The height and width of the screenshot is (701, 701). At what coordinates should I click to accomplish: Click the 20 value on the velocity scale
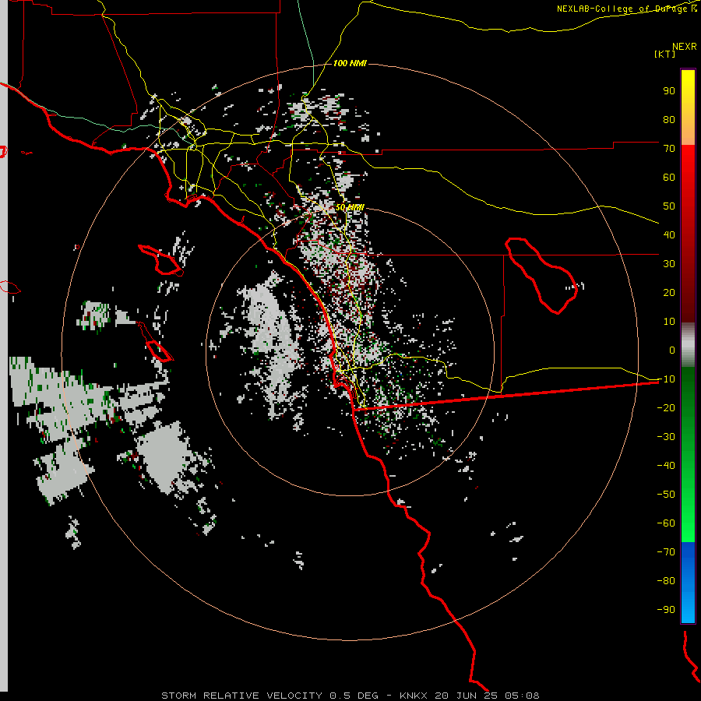click(x=669, y=292)
